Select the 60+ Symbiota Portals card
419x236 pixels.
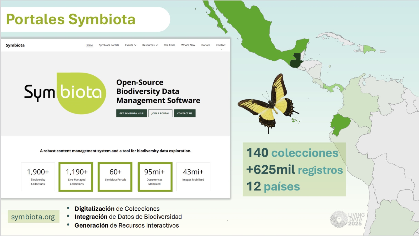[115, 177]
